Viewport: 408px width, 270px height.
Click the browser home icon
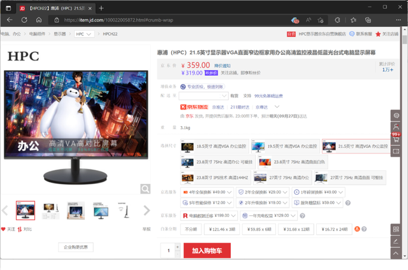pyautogui.click(x=39, y=20)
